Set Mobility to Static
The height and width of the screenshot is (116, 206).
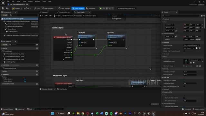pyautogui.click(x=186, y=39)
